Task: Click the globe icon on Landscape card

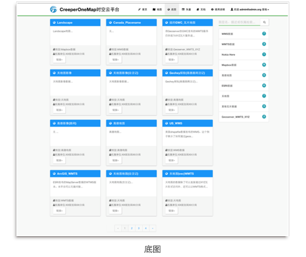Action: click(54, 23)
